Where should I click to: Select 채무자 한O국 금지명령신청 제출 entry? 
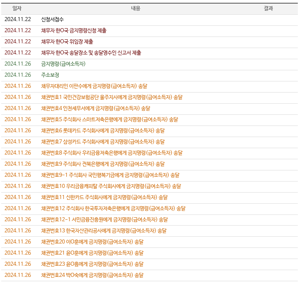point(74,31)
